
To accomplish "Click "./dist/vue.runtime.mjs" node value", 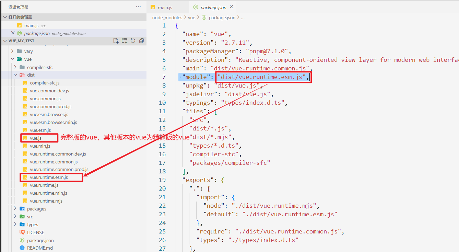I will pyautogui.click(x=274, y=206).
